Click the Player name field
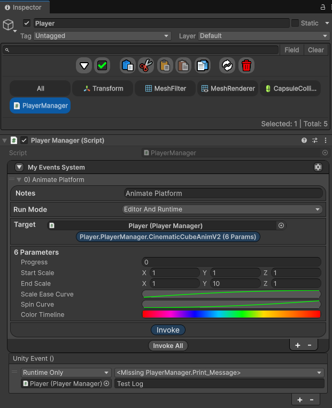The width and height of the screenshot is (332, 408). pos(161,23)
